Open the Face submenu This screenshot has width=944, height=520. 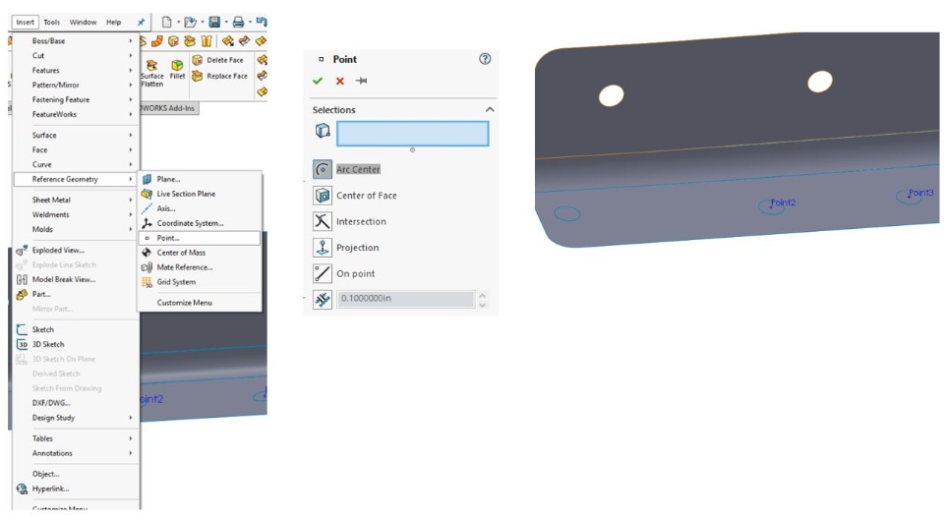click(x=76, y=149)
